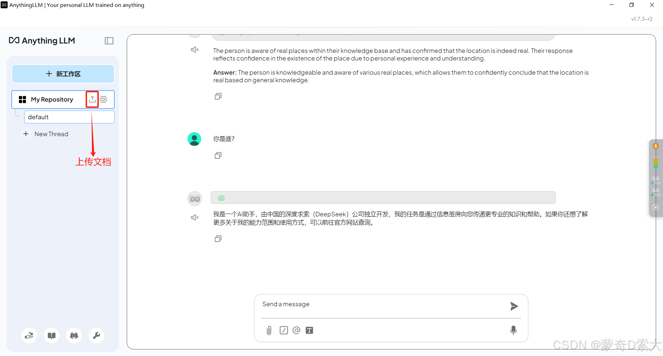Open the Discord community icon

tap(74, 335)
